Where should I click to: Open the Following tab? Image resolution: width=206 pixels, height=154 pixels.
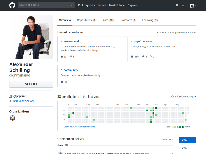150,20
